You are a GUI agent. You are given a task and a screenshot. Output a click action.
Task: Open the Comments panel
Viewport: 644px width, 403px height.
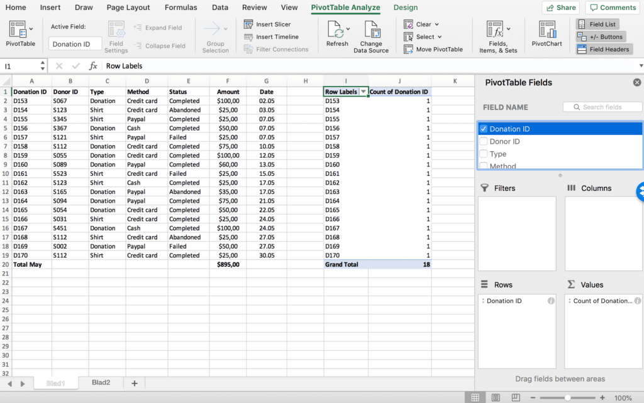[x=612, y=7]
